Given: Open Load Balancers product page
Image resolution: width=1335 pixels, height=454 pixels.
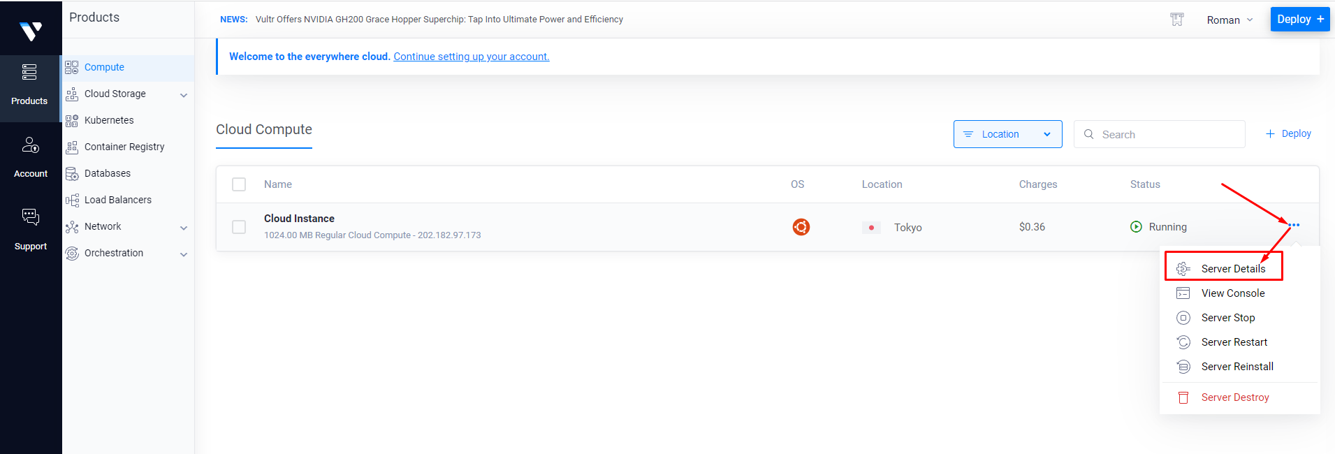Looking at the screenshot, I should (x=118, y=200).
